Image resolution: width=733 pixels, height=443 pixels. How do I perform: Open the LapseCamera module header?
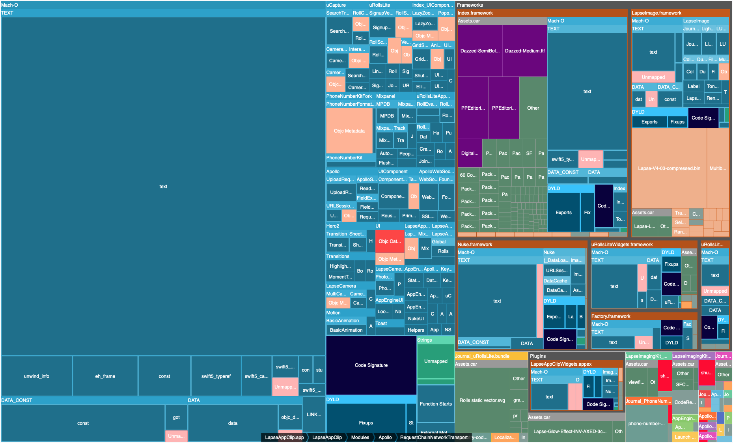[x=350, y=286]
